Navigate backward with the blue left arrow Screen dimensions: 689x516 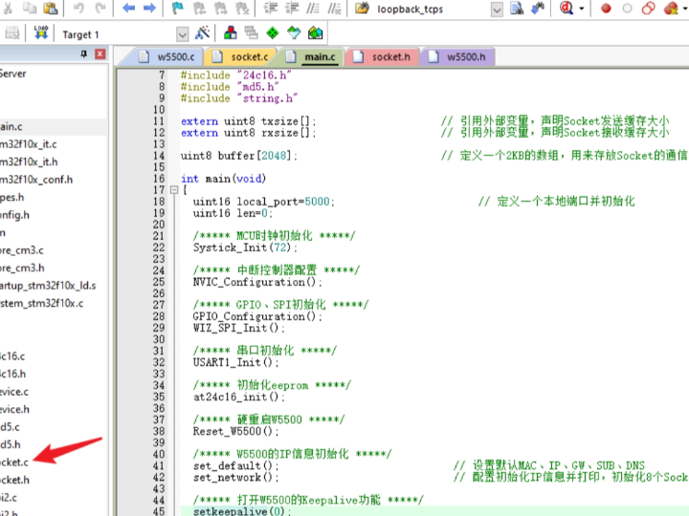128,9
